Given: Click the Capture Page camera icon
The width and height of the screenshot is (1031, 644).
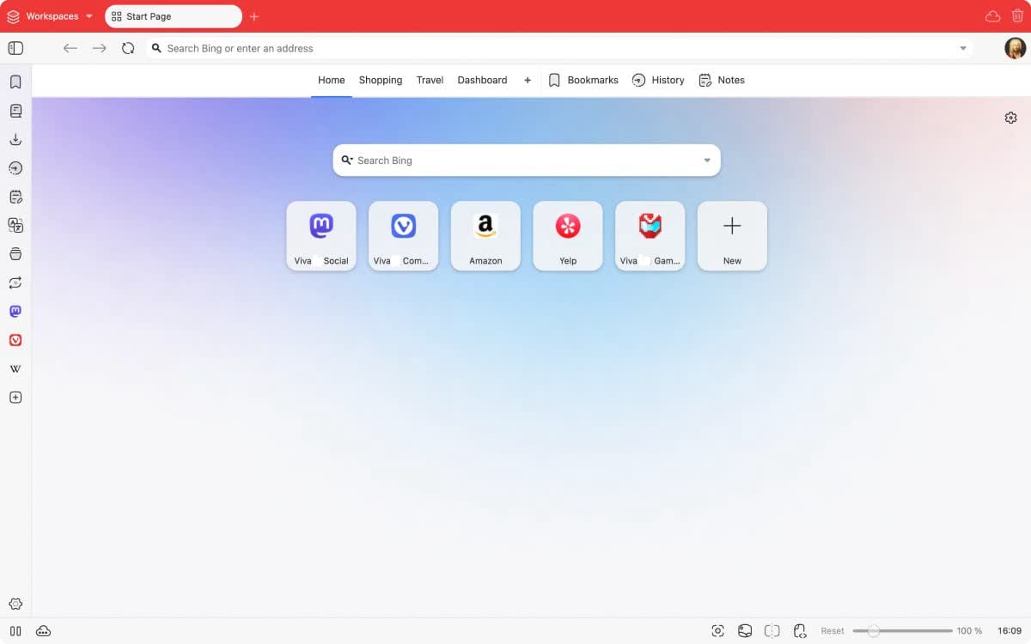Looking at the screenshot, I should pos(718,631).
